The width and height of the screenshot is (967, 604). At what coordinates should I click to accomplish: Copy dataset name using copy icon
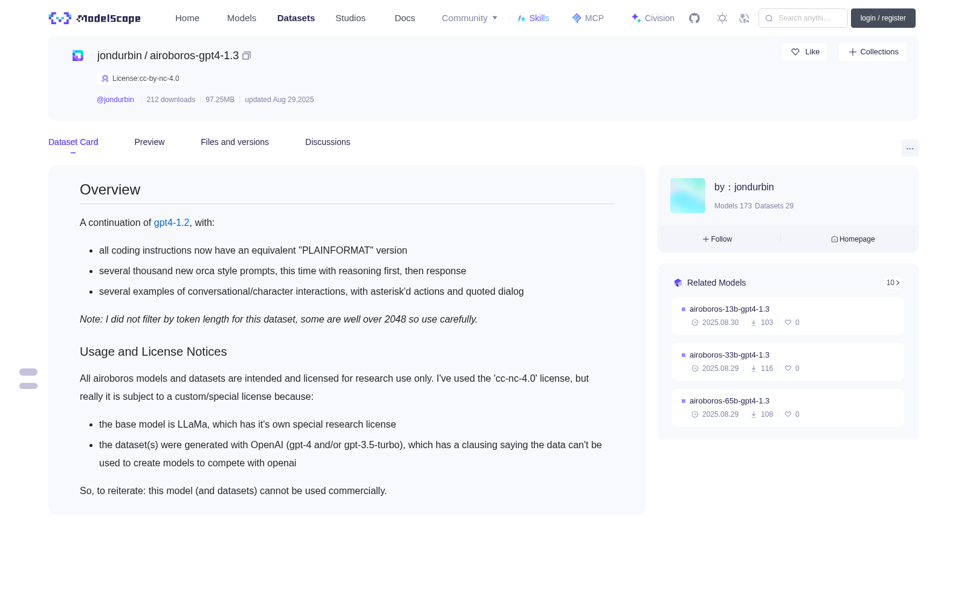(x=247, y=56)
